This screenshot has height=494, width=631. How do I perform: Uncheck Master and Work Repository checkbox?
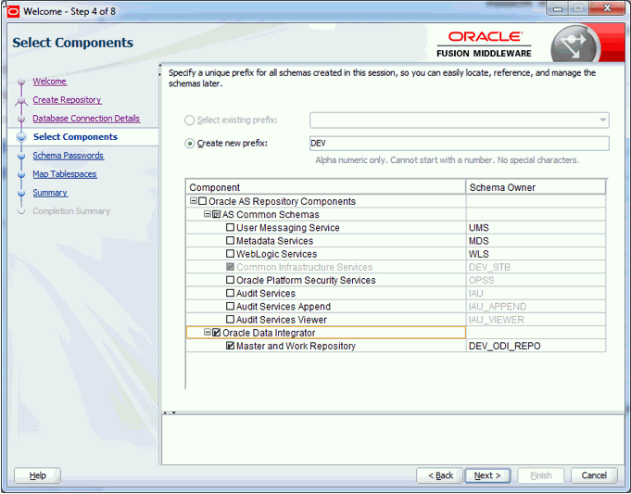click(230, 346)
